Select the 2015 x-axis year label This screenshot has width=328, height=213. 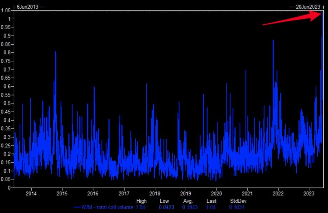coord(62,194)
